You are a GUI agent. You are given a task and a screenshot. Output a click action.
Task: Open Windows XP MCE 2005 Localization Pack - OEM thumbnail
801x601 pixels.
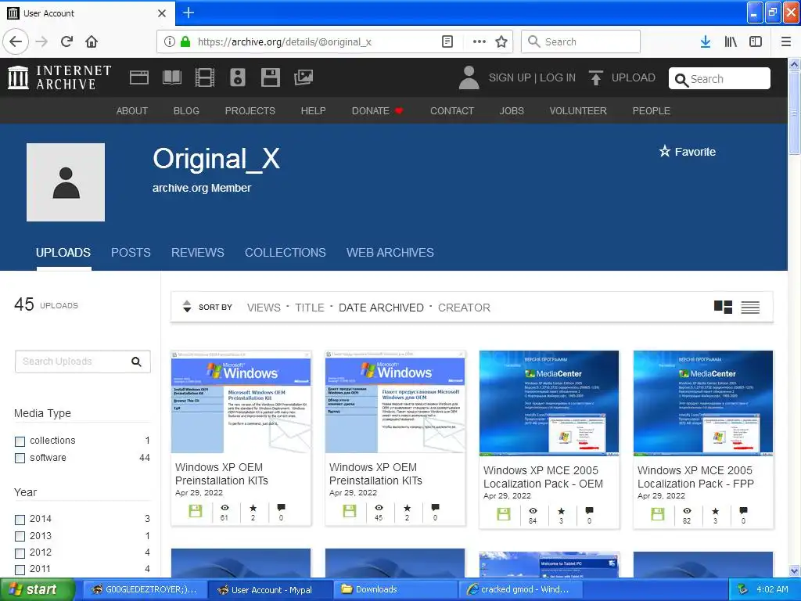click(x=549, y=403)
